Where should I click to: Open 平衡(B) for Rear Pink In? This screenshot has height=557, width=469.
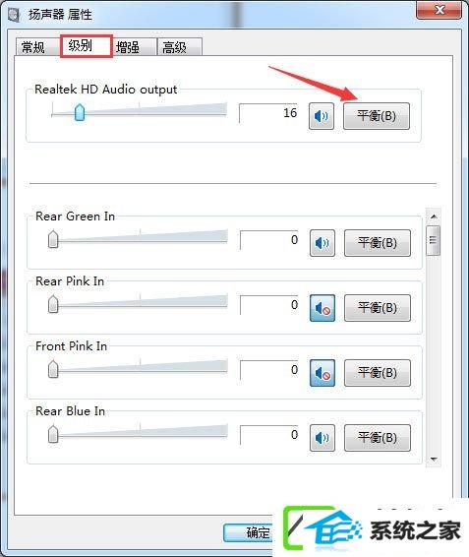point(378,308)
